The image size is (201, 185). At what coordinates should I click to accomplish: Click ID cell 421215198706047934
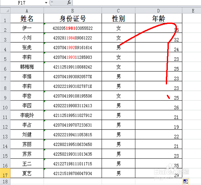tap(73, 173)
